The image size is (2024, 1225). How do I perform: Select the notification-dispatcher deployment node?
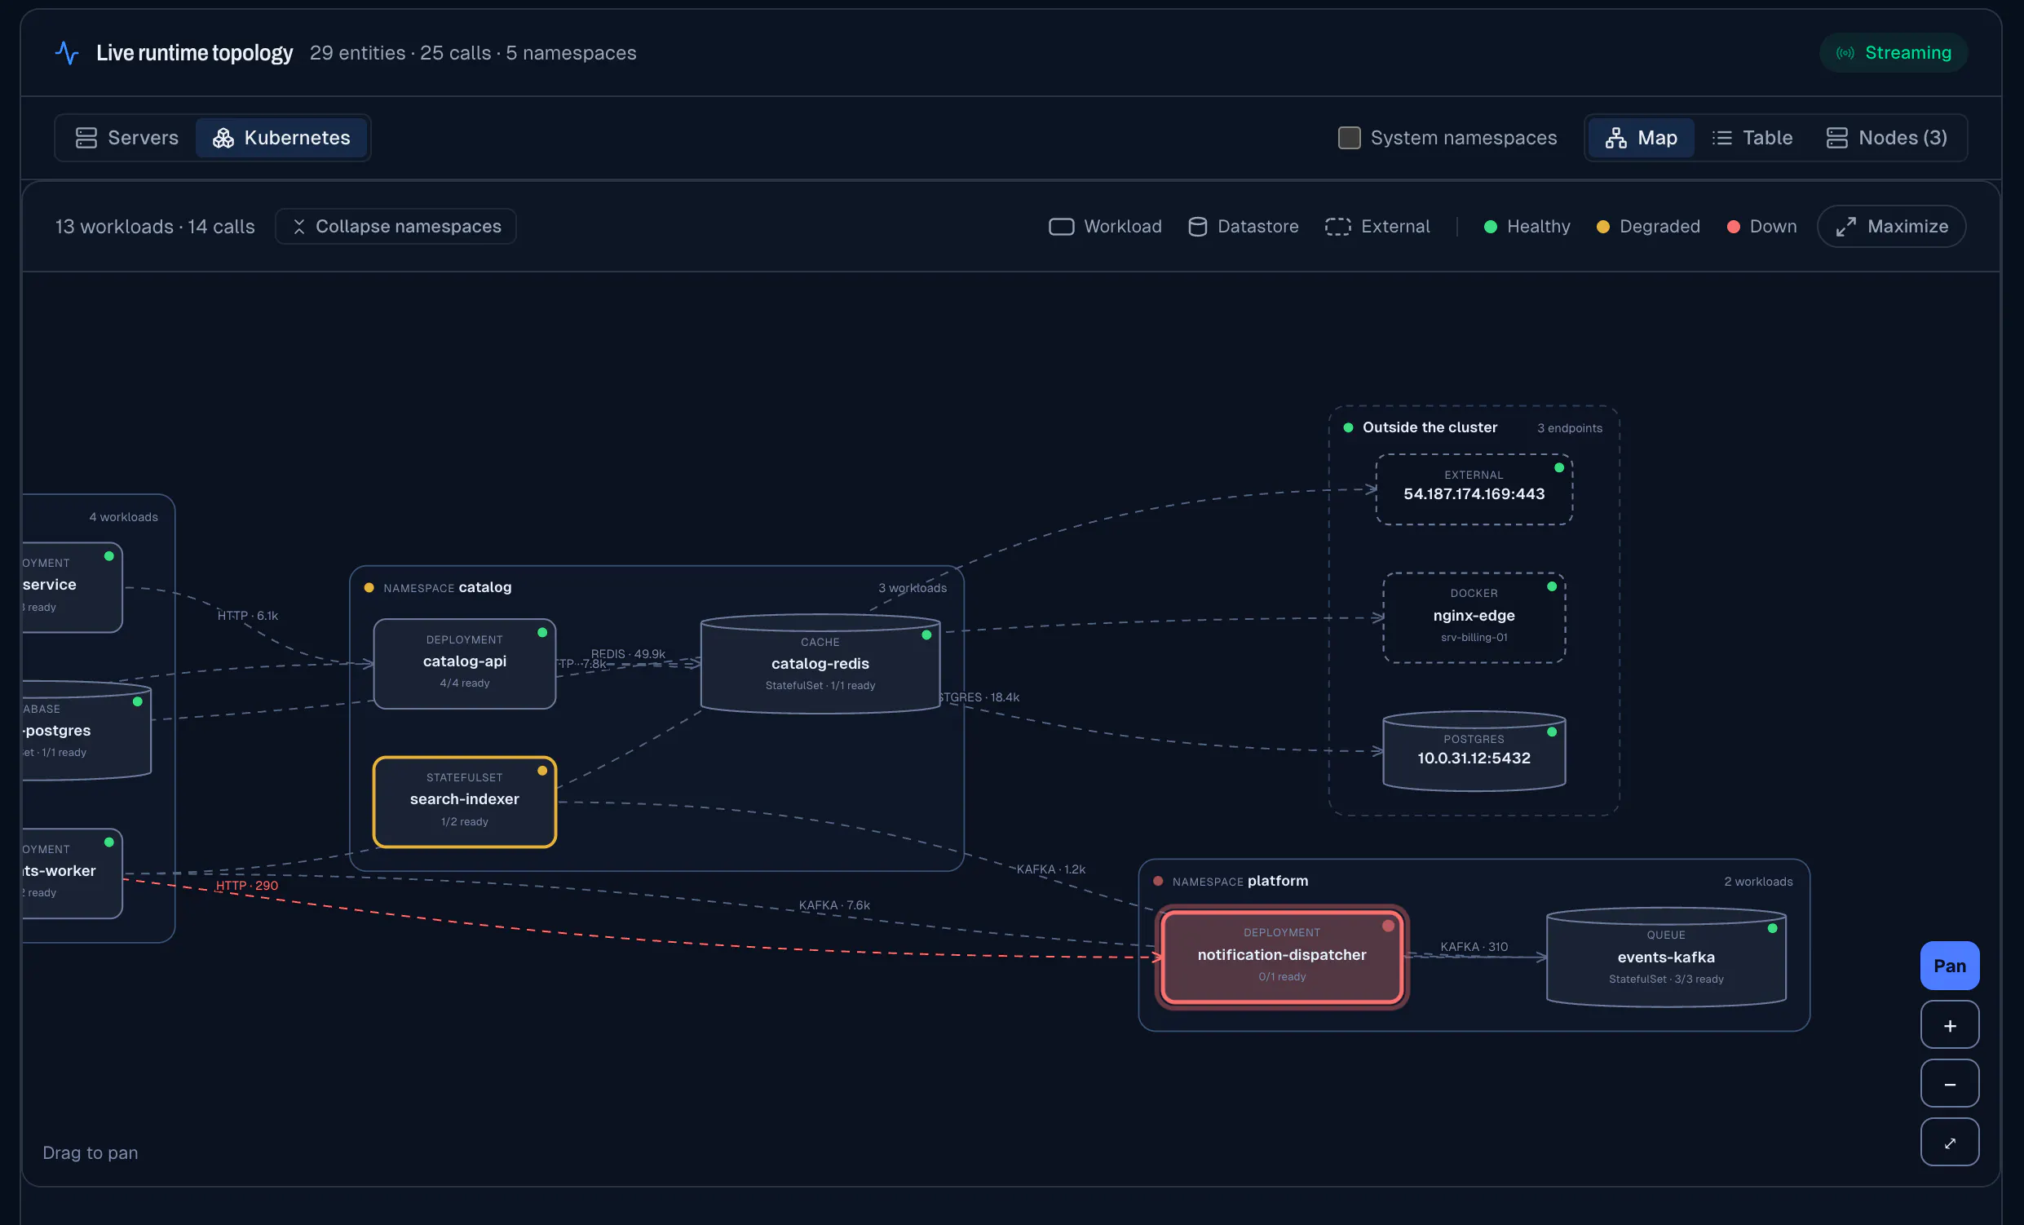tap(1281, 957)
